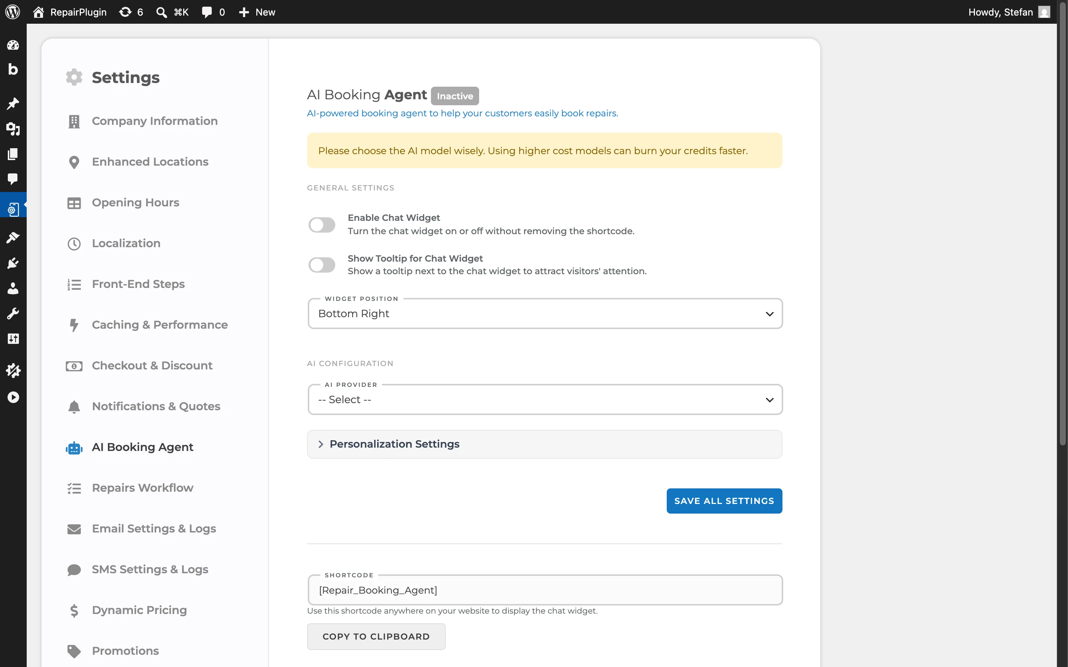This screenshot has height=667, width=1068.
Task: Open the updates icon showing 6
Action: click(x=126, y=12)
